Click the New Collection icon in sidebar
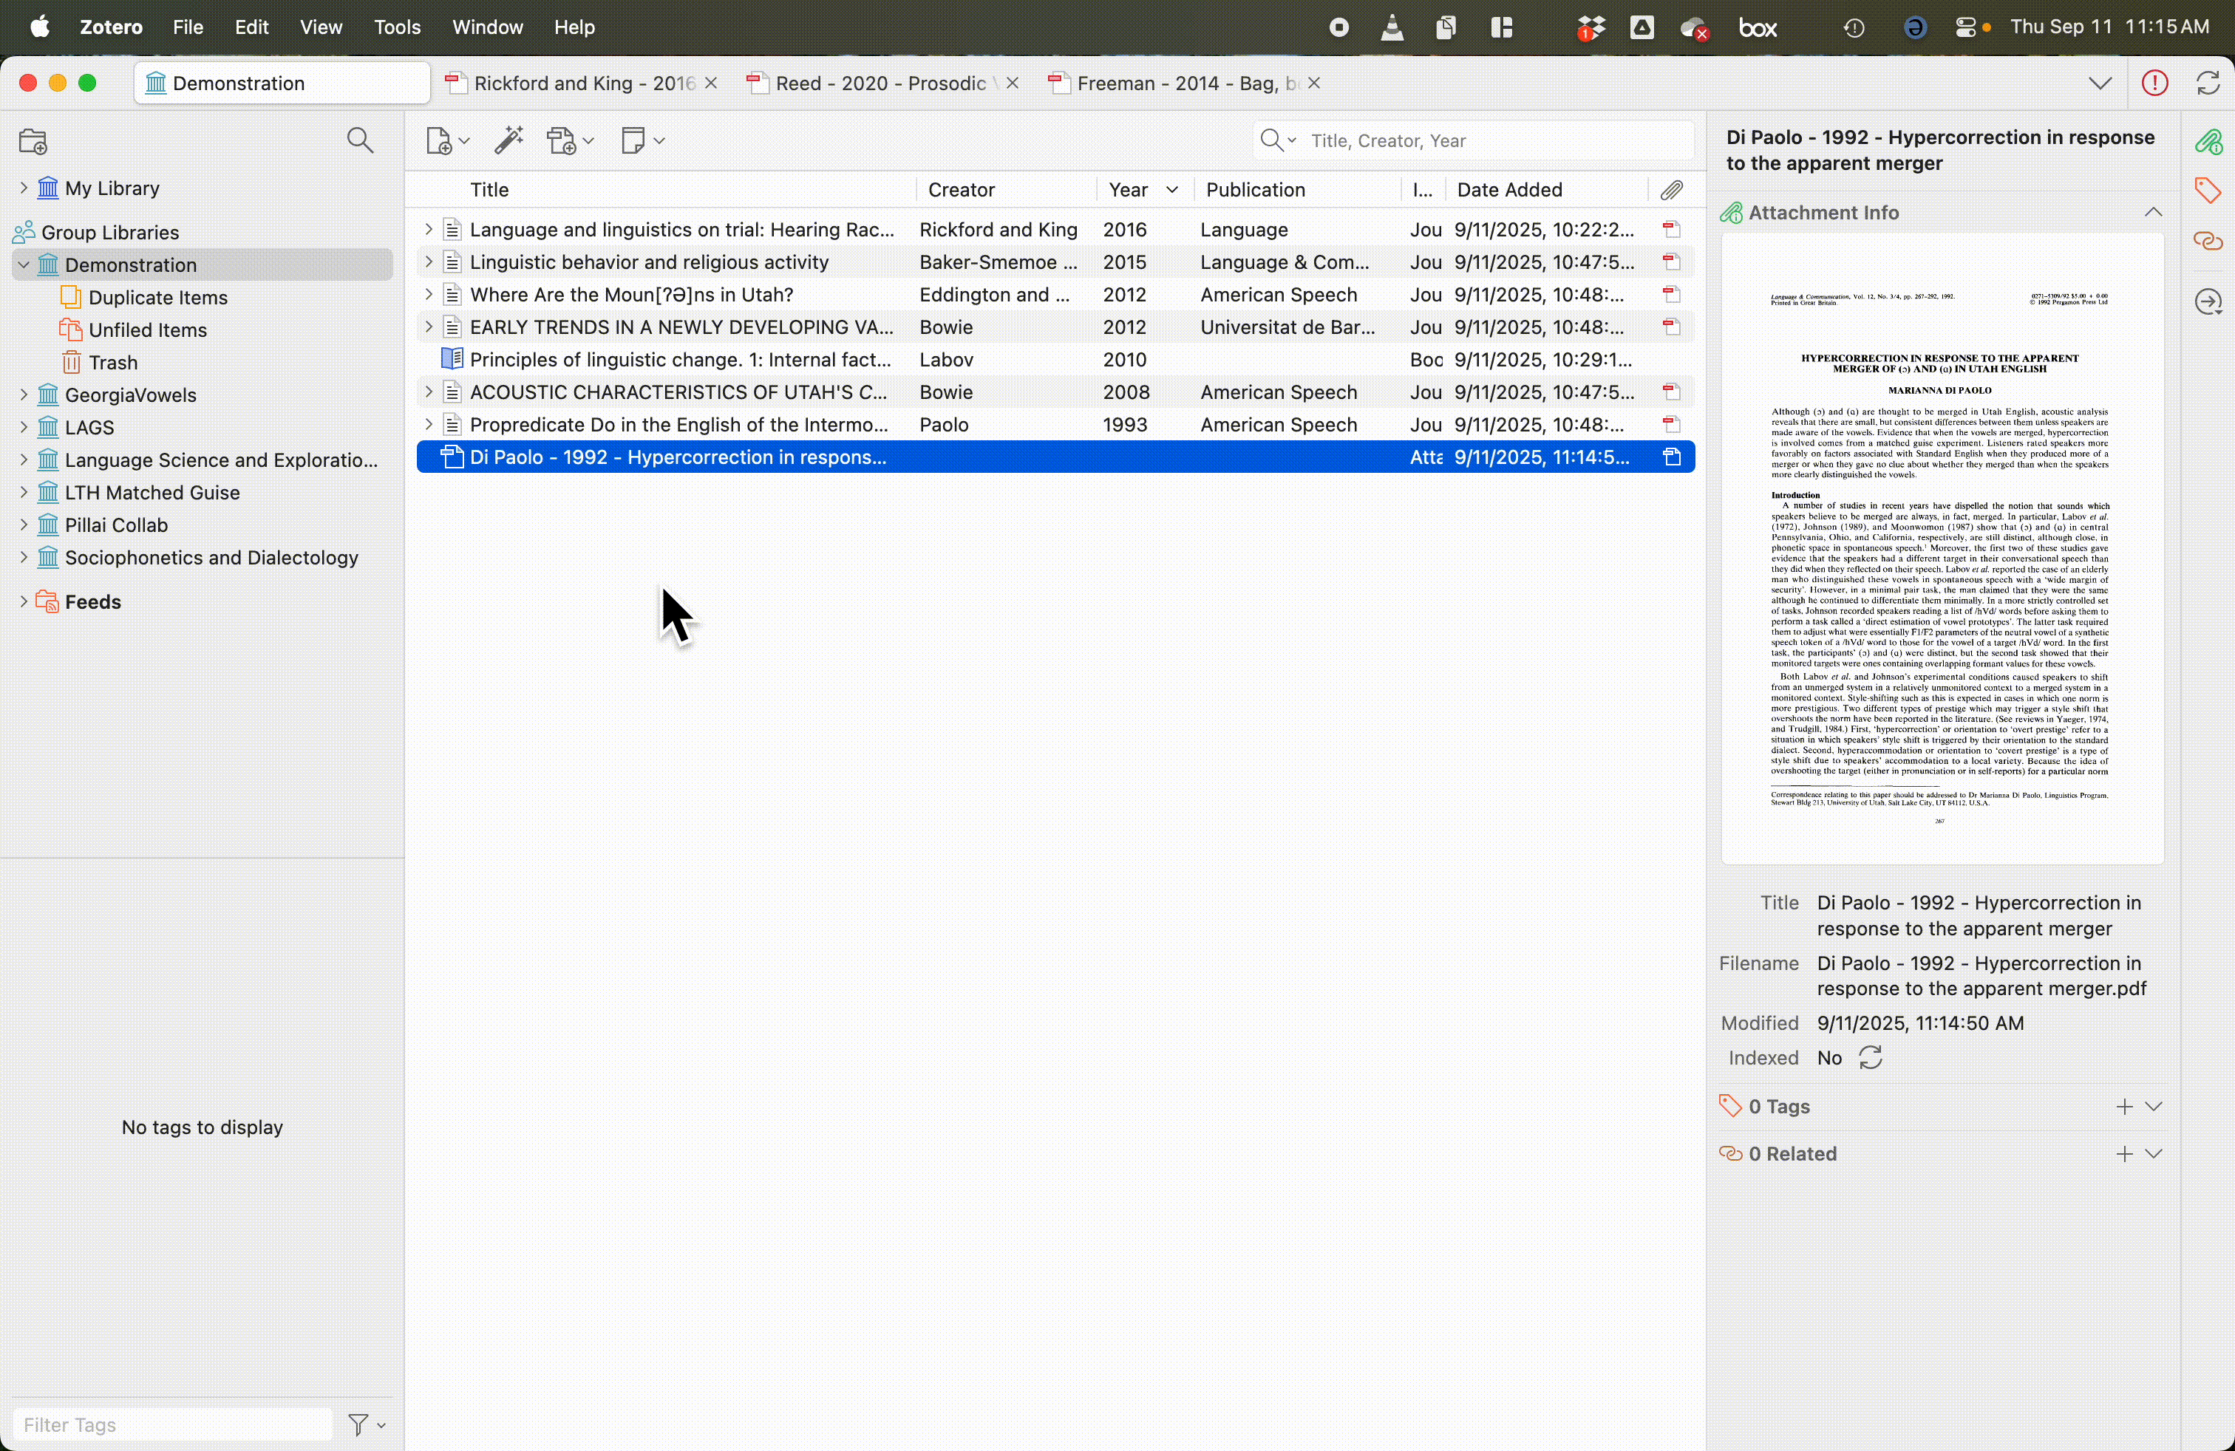 pyautogui.click(x=33, y=142)
